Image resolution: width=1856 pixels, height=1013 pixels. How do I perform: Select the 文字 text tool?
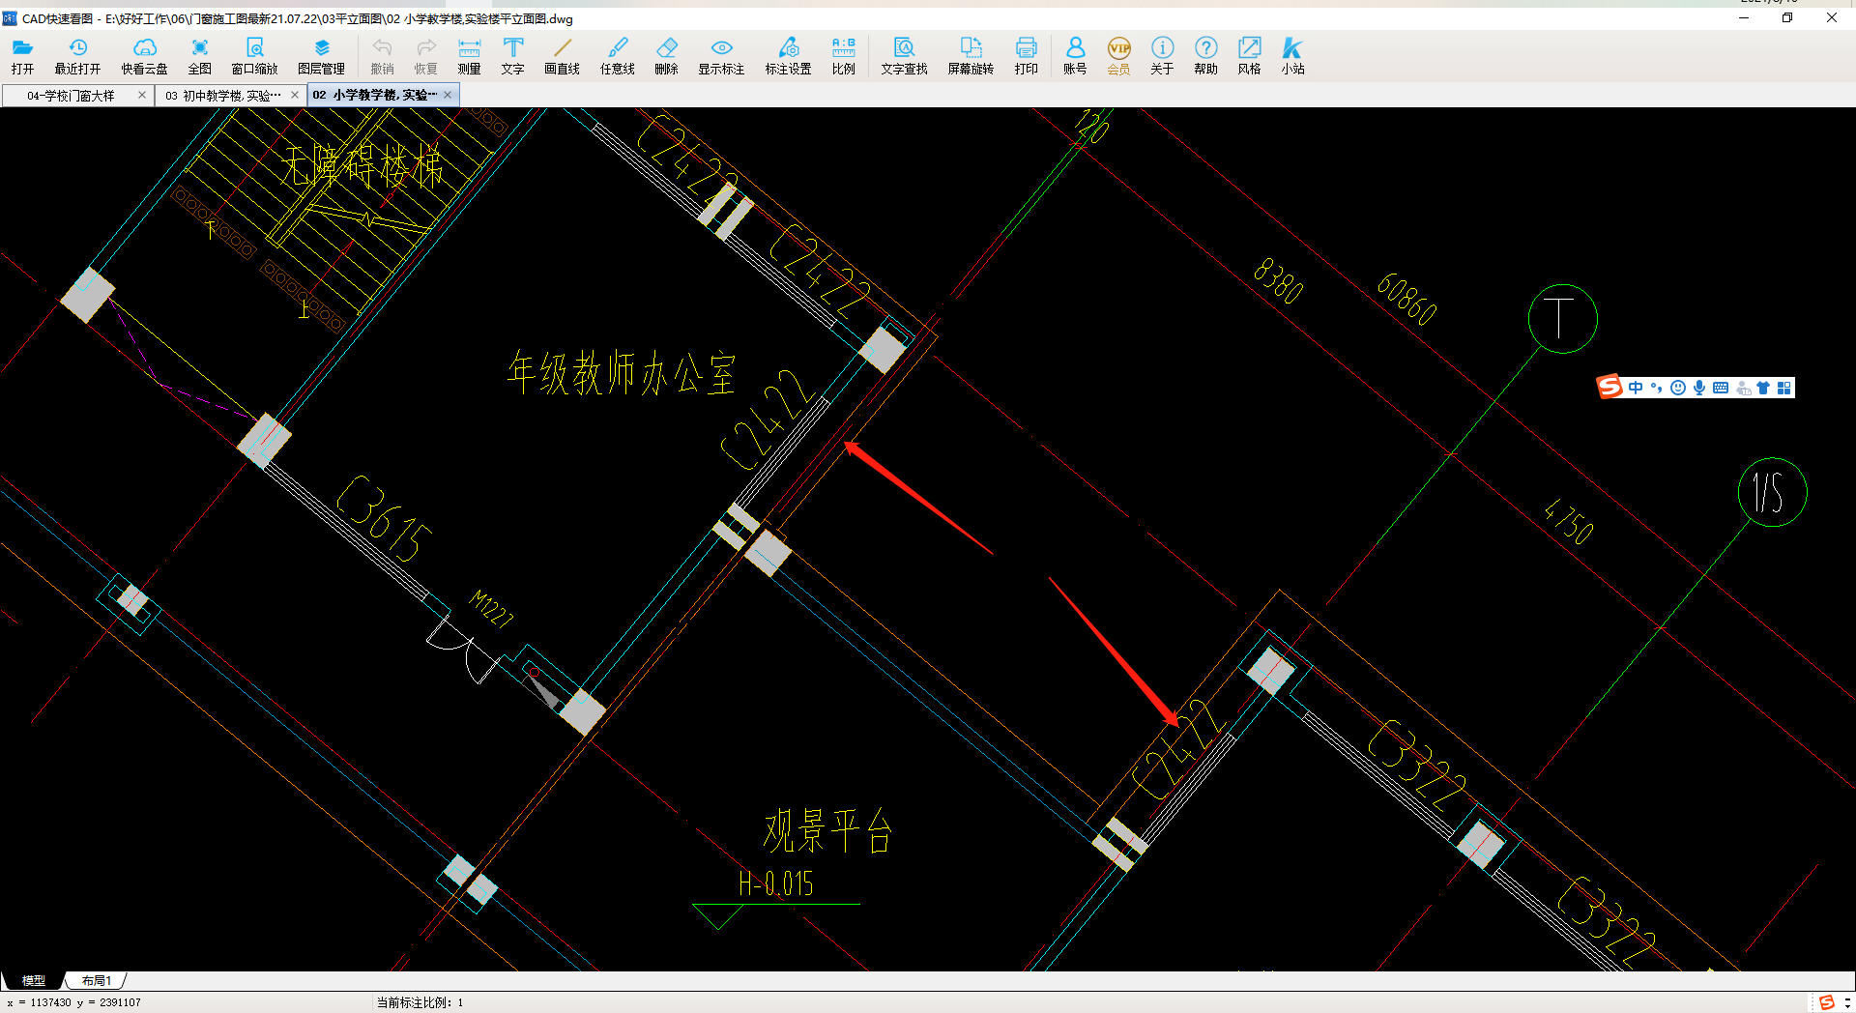click(x=512, y=56)
